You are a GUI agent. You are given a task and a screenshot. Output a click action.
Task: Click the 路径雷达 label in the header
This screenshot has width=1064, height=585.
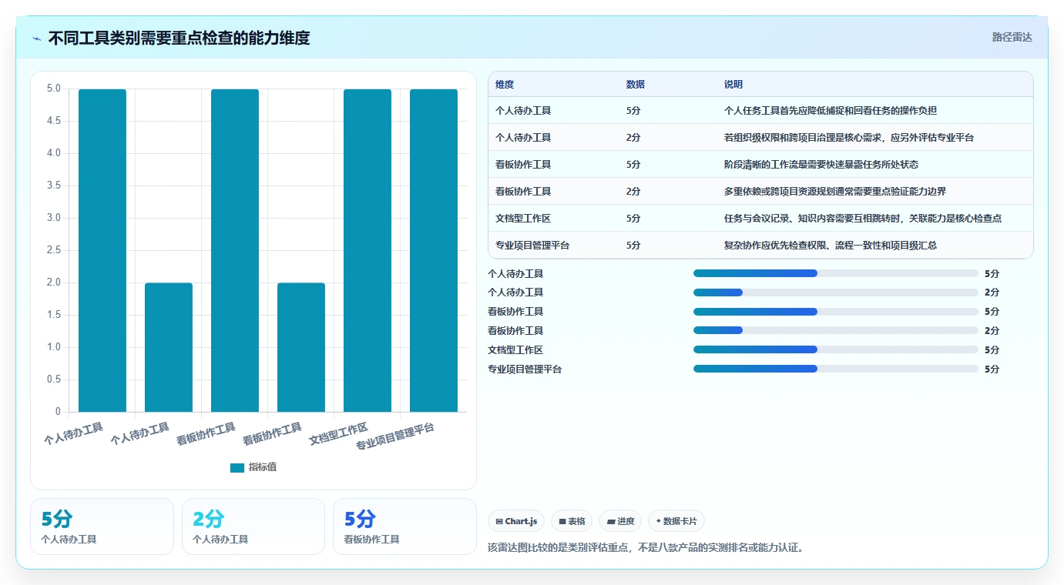1012,37
